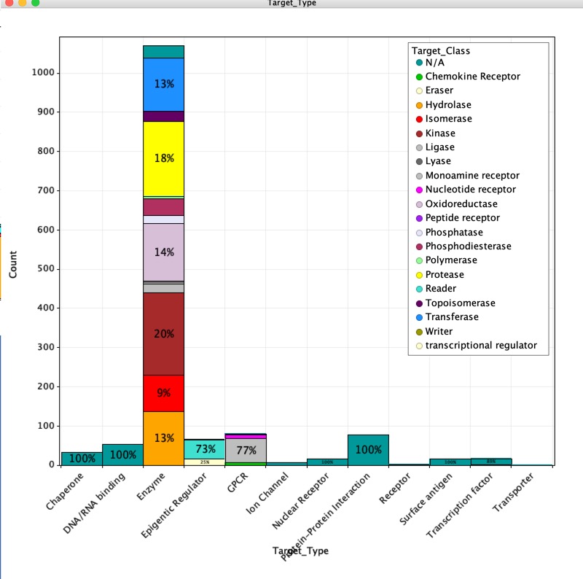583x579 pixels.
Task: Select the Polymerase legend entry text
Action: pyautogui.click(x=451, y=260)
